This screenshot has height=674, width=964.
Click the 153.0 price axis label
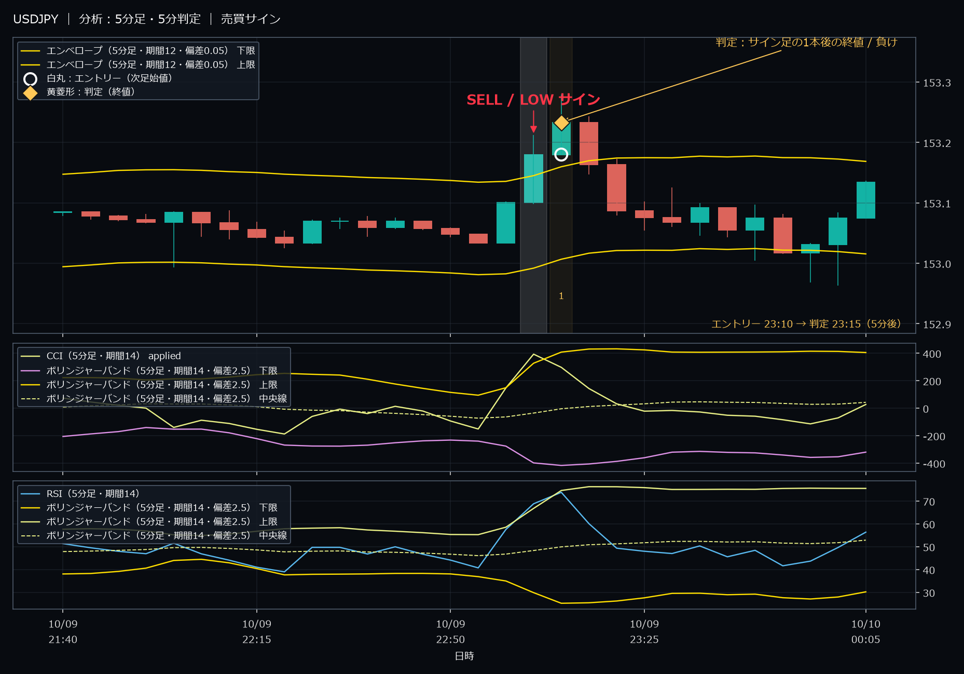[937, 264]
